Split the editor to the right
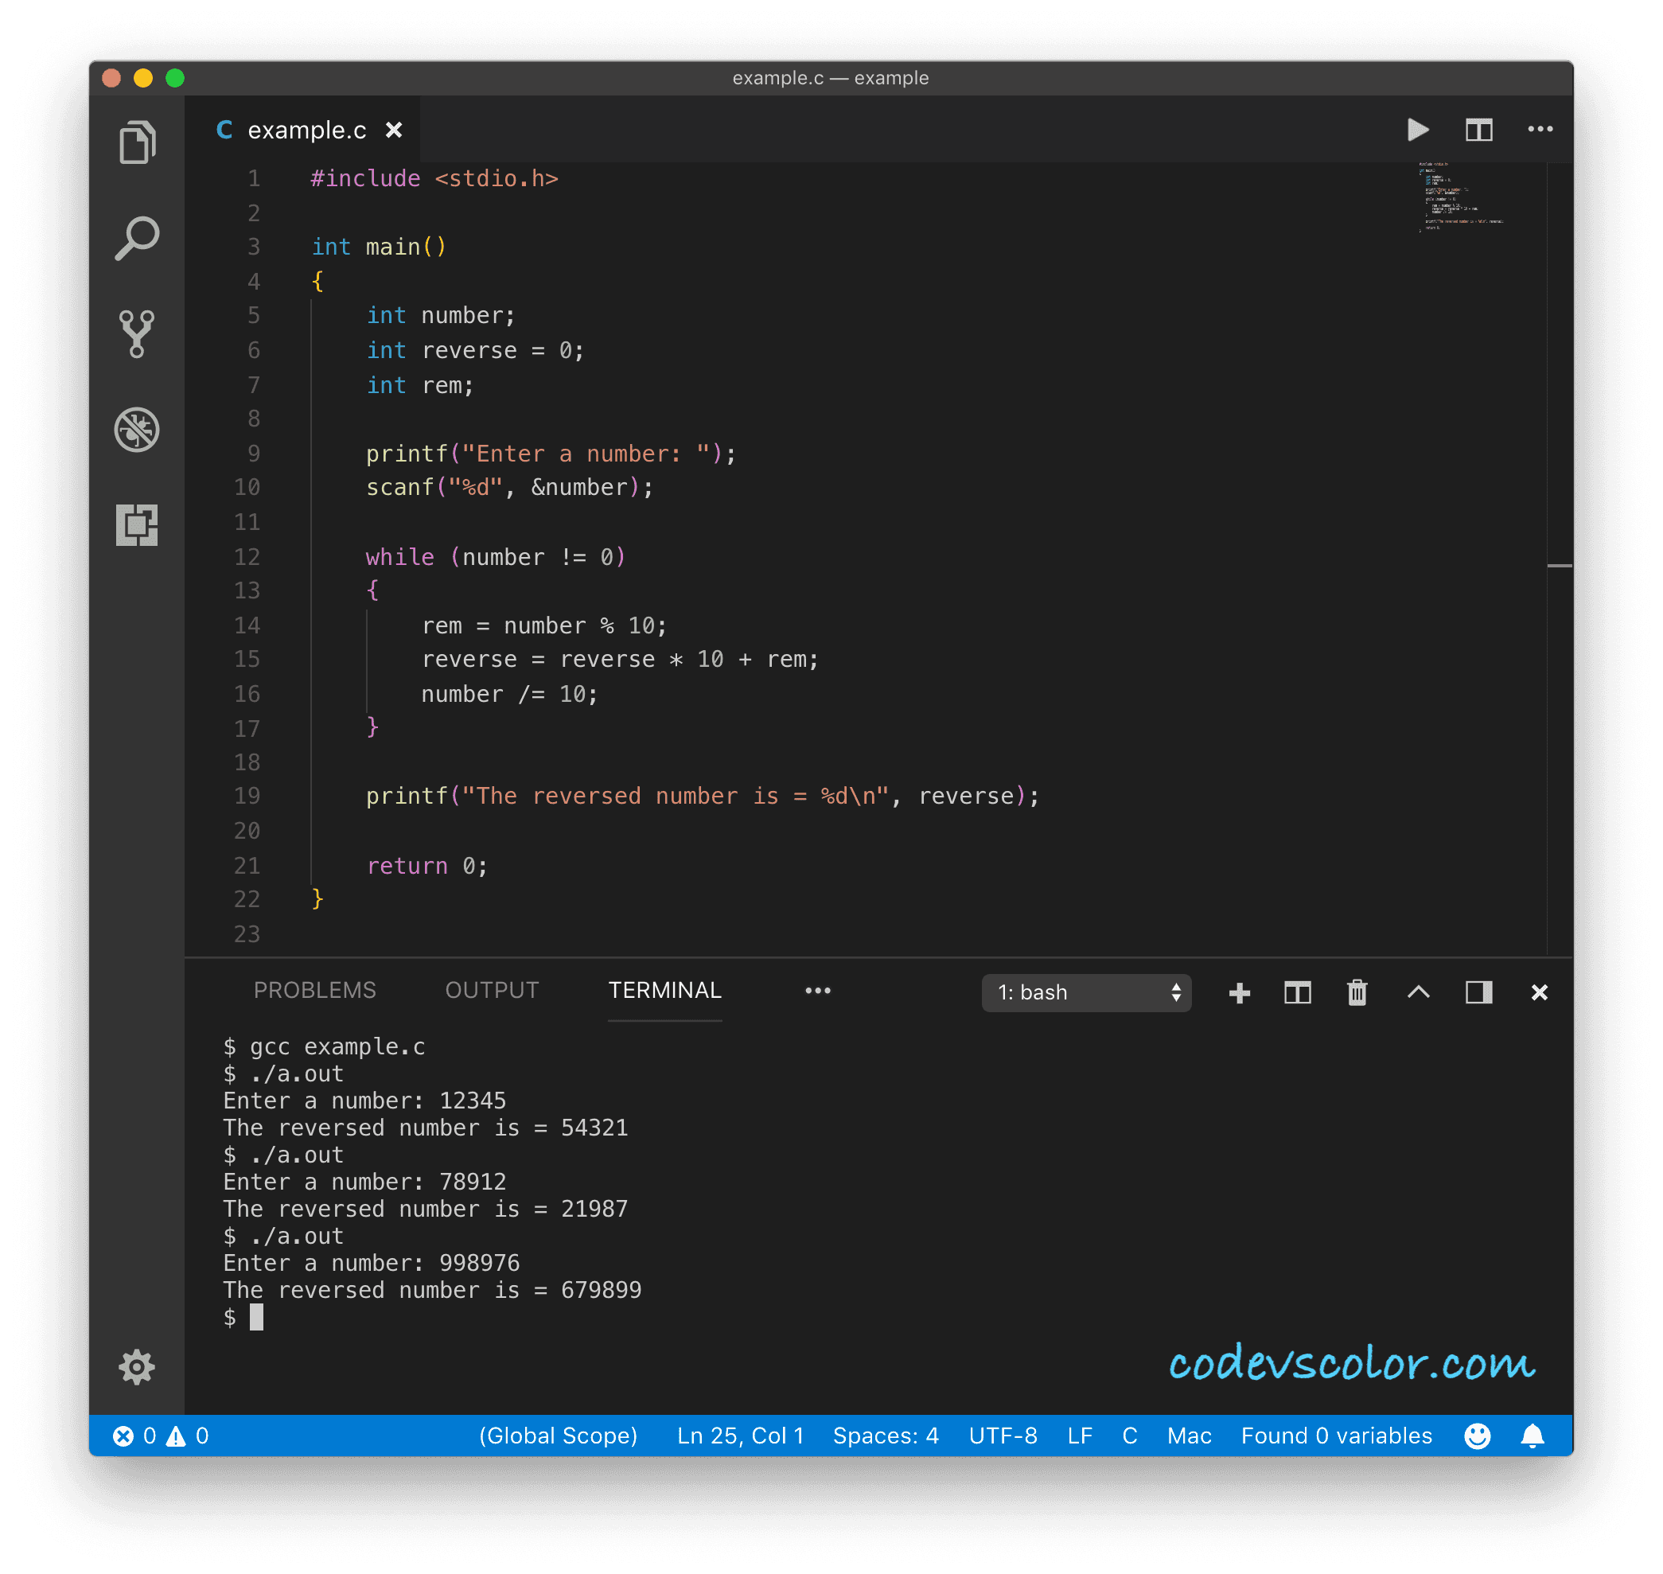 click(x=1478, y=130)
